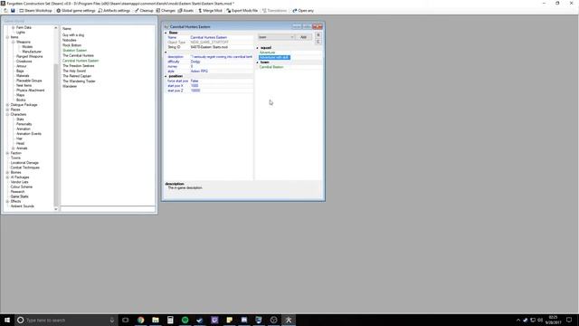Open File Explorer from the taskbar

156,320
